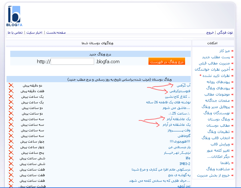Click delete X for 'وقت پرواز' row
The image size is (241, 188).
point(11,130)
